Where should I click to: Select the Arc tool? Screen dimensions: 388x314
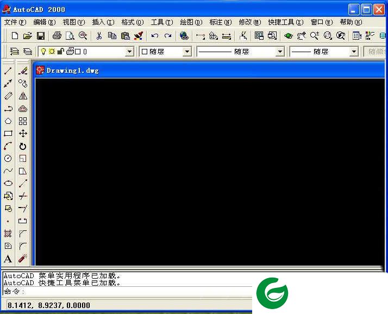click(8, 146)
